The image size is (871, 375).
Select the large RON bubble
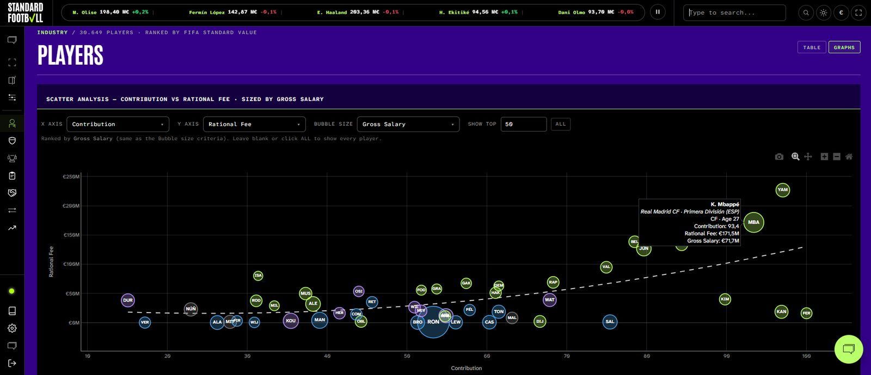(433, 322)
